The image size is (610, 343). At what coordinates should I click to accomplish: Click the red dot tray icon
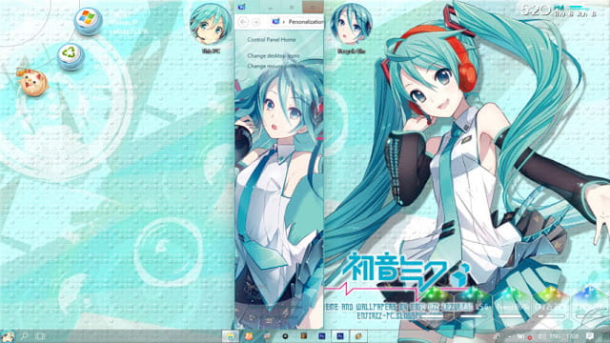pyautogui.click(x=530, y=337)
